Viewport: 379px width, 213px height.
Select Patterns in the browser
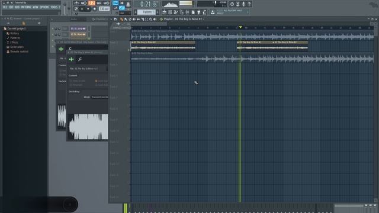tap(15, 38)
